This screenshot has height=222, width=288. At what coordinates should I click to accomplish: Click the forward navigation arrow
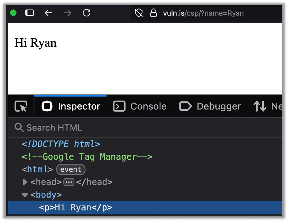(67, 13)
